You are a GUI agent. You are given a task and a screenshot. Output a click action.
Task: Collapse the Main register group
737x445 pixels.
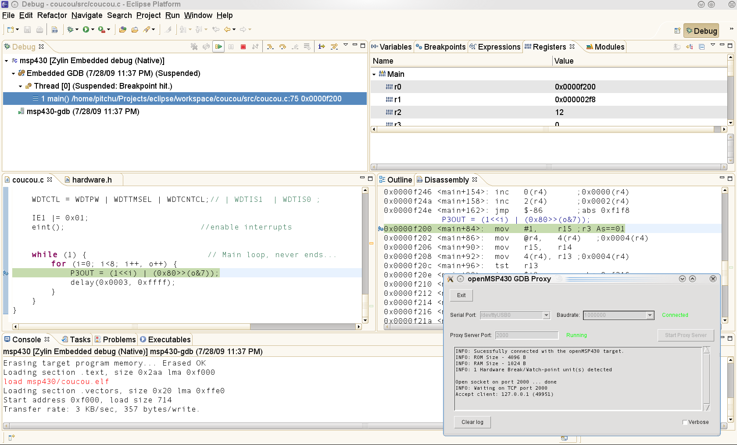(374, 74)
